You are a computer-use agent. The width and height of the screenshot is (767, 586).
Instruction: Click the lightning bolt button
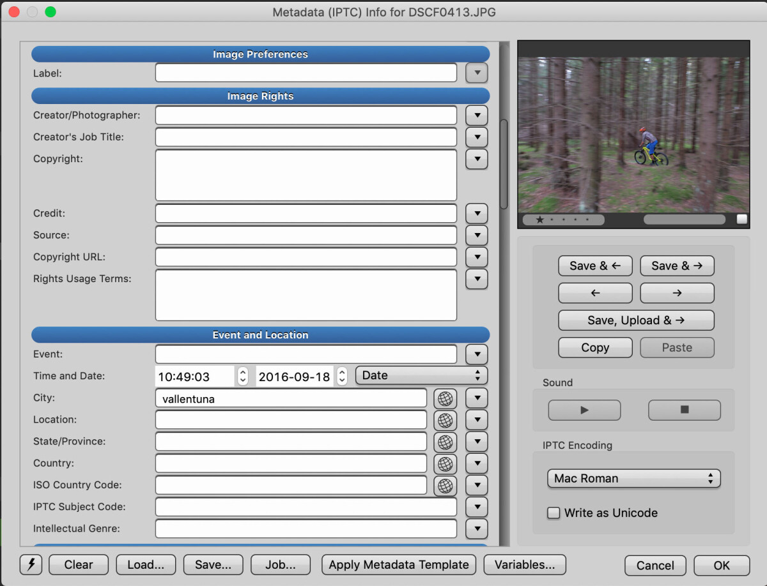click(31, 565)
